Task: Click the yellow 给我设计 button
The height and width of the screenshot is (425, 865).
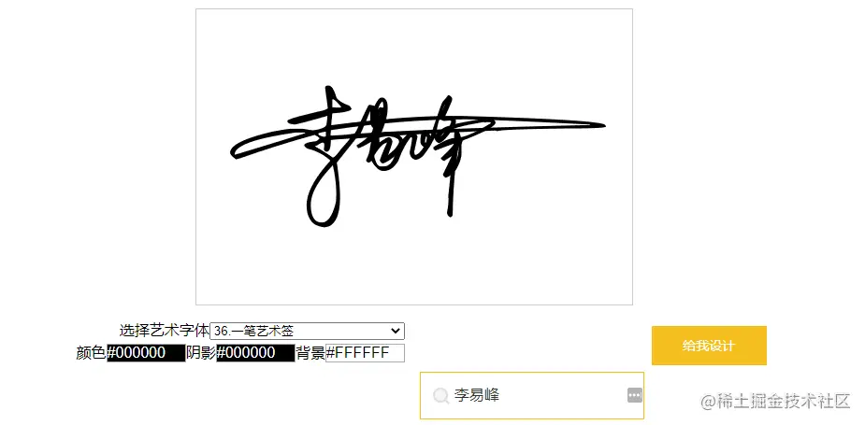Action: pyautogui.click(x=709, y=346)
